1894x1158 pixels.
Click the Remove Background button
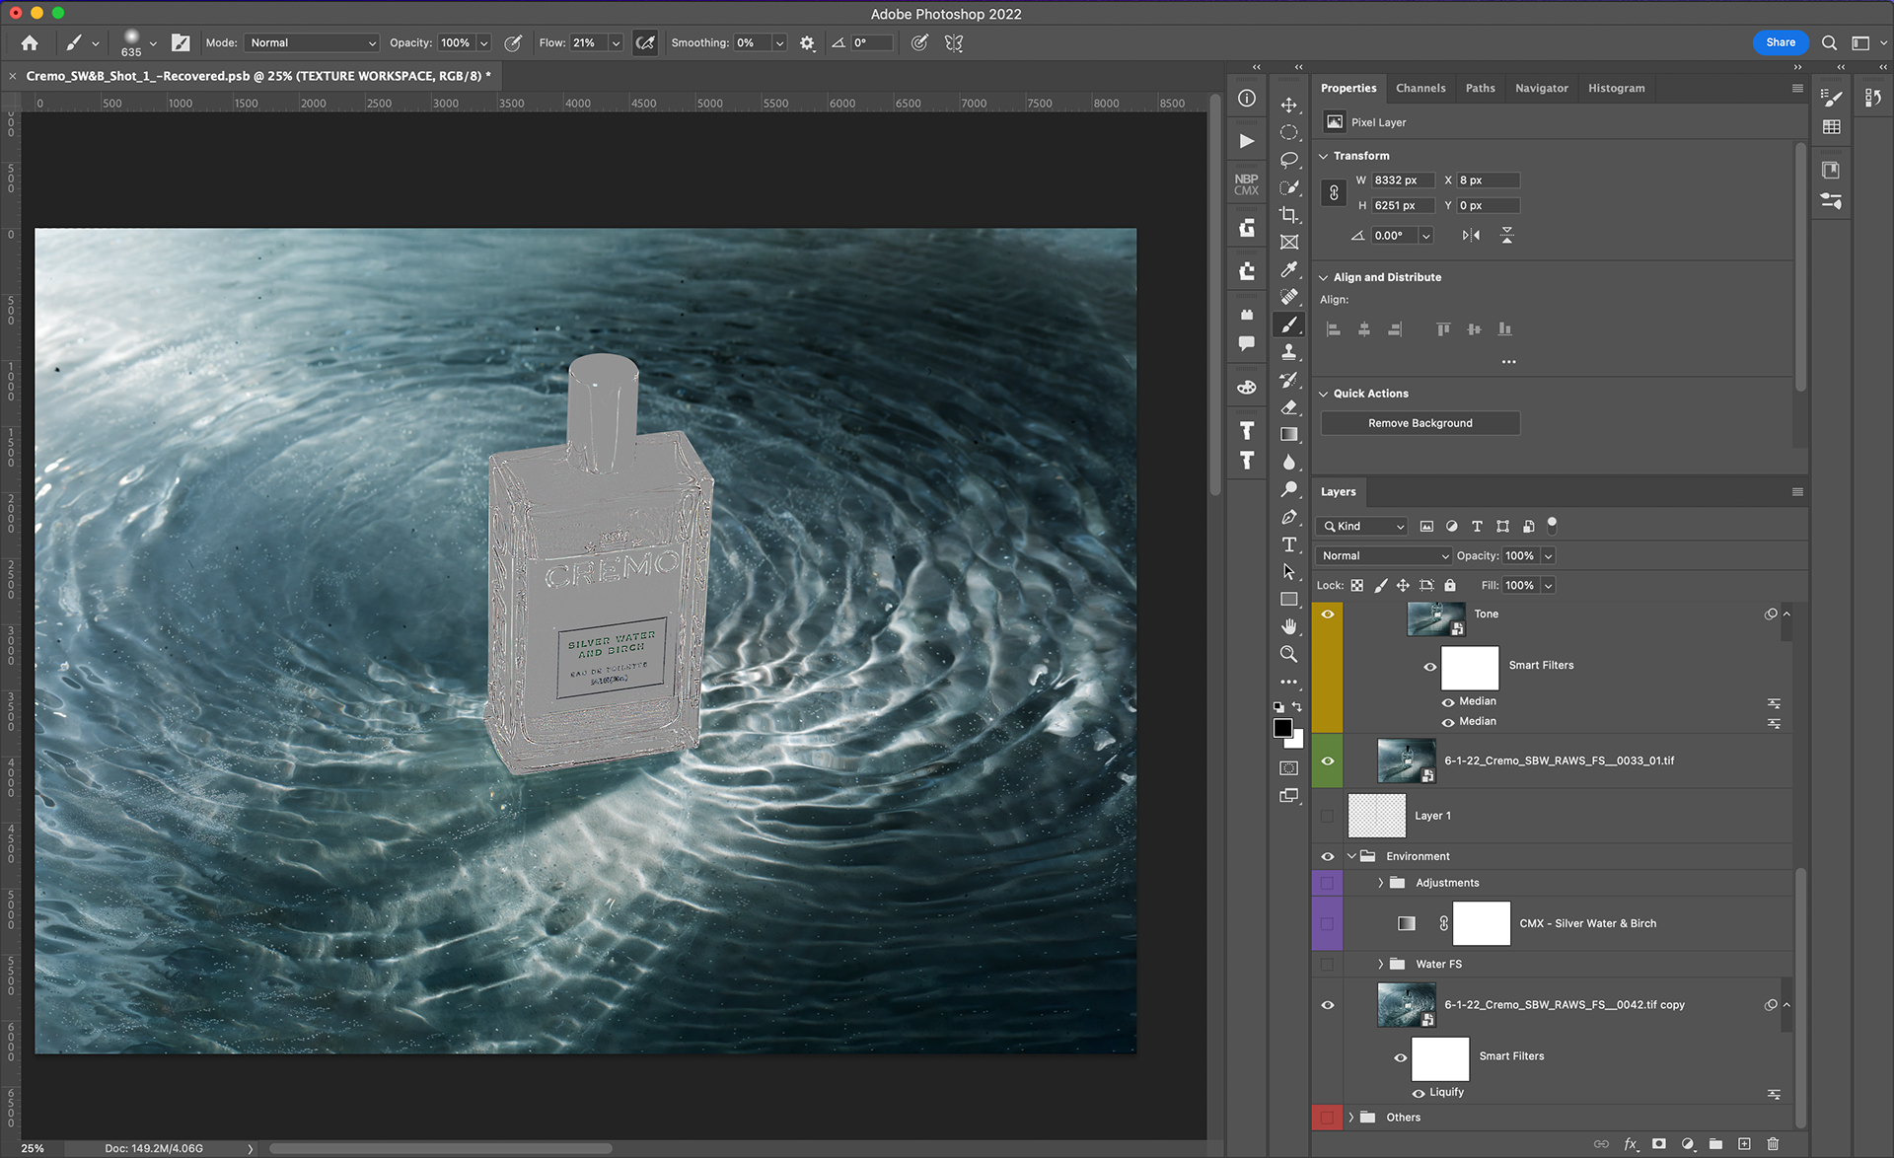click(1420, 423)
